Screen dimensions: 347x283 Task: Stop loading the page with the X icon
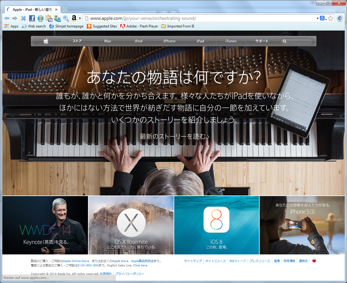23,18
